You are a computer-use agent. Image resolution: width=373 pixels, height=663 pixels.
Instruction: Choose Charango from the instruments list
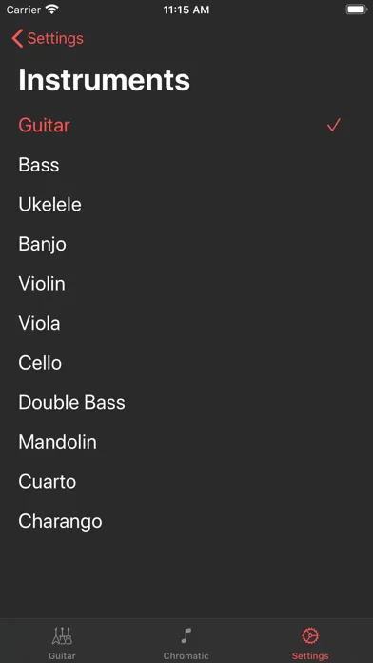pos(186,521)
